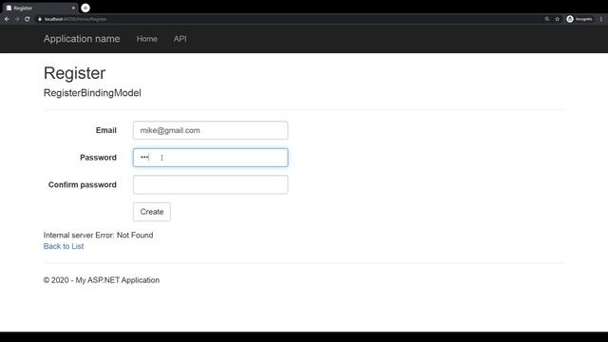The height and width of the screenshot is (342, 608).
Task: Click the Password field label
Action: (x=98, y=158)
